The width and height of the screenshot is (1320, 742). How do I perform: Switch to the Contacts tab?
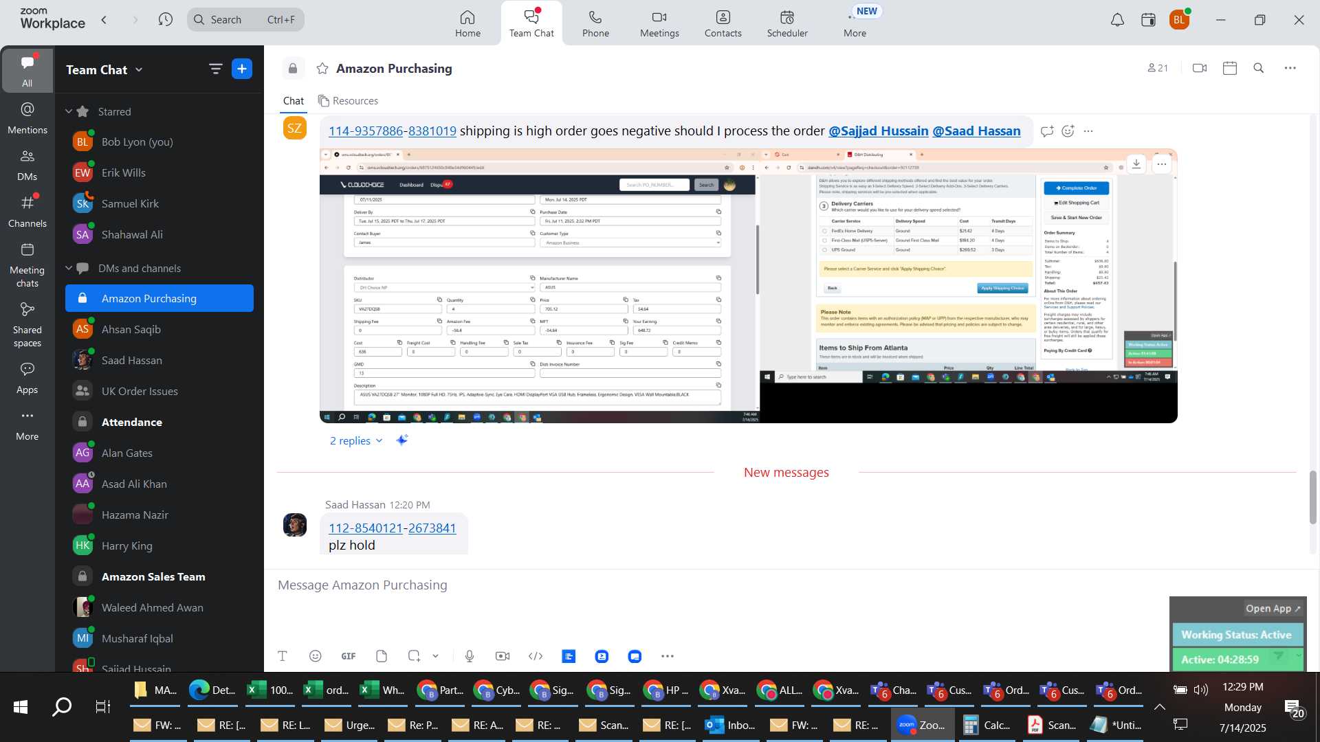(723, 23)
